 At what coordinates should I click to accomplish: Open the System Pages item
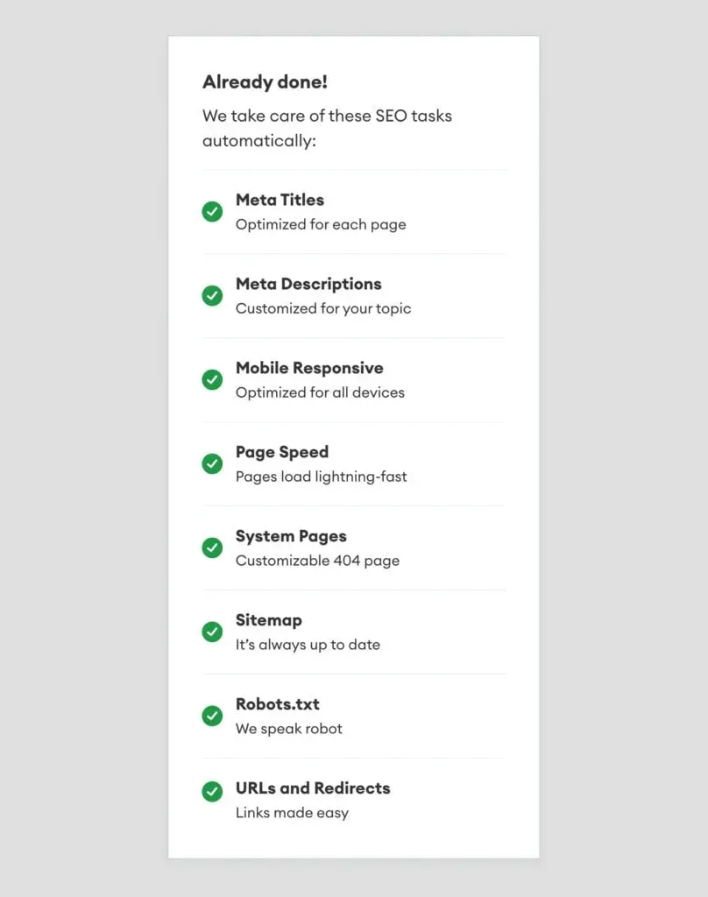point(291,536)
